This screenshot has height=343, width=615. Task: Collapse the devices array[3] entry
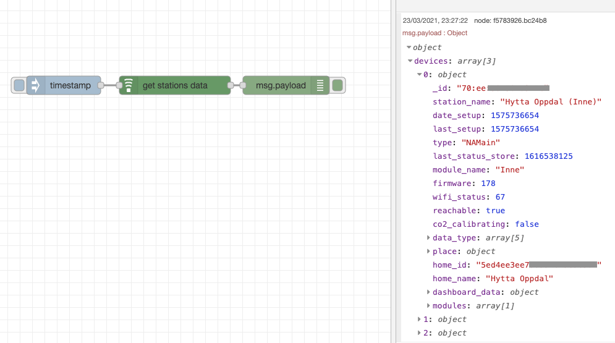[410, 61]
